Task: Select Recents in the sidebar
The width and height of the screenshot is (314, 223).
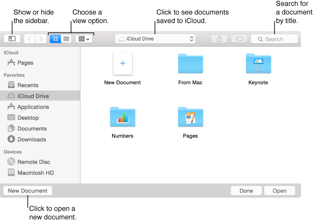Action: coord(40,85)
